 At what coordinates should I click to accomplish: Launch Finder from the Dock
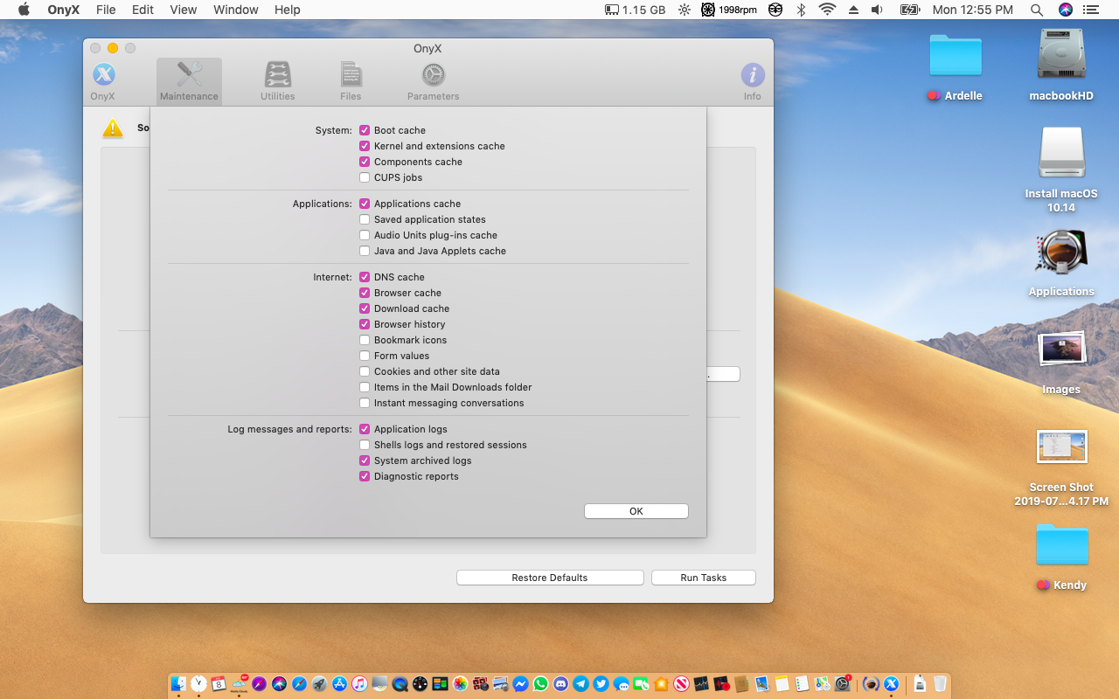pyautogui.click(x=178, y=683)
